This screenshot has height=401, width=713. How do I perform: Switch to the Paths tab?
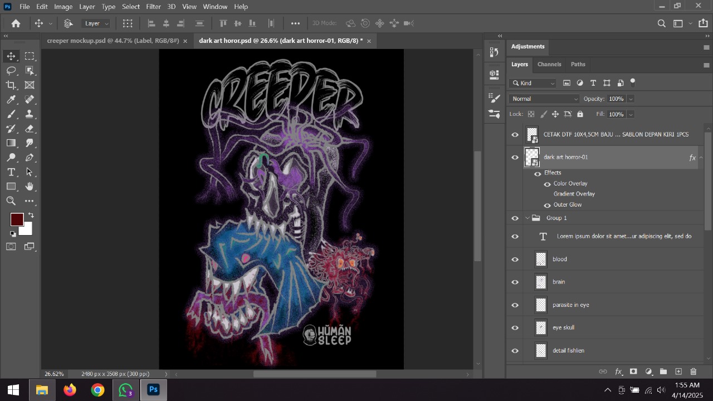tap(578, 65)
